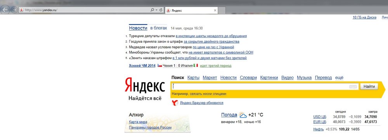Click example query связать носки спицами

coord(208,94)
